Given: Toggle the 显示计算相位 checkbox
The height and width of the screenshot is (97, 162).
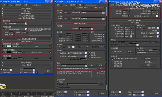Looking at the screenshot, I should [104, 34].
